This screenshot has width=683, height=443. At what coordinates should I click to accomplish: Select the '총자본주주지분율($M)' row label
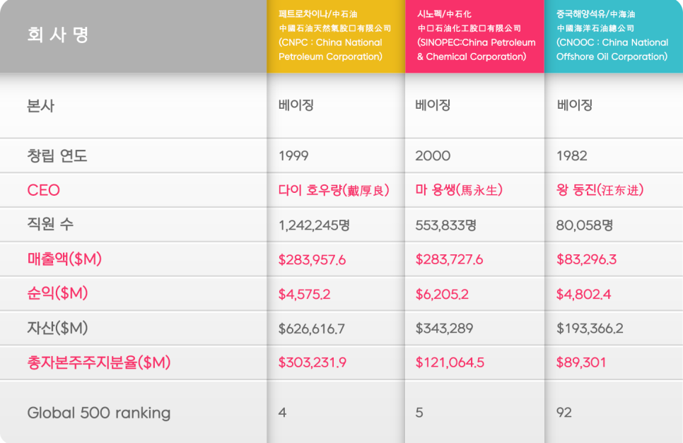(x=99, y=362)
